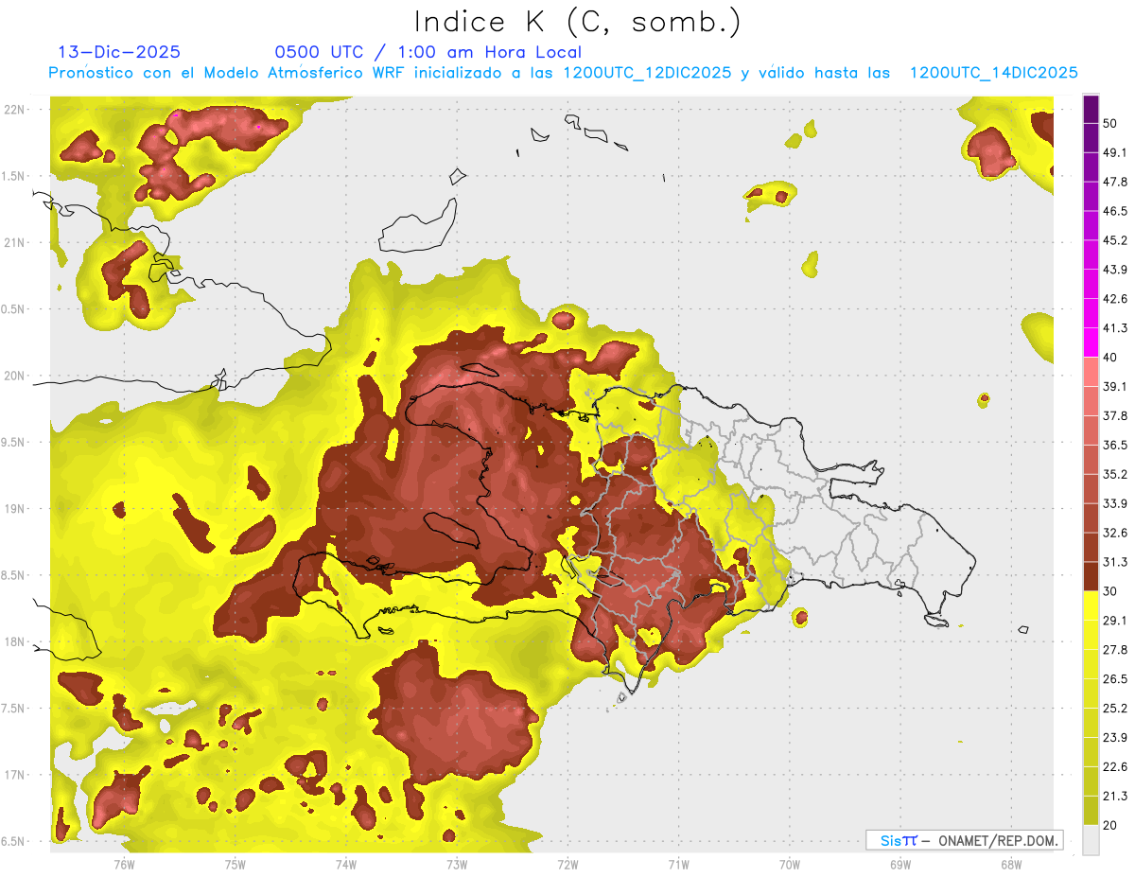Click the colorbar value '32.6'

point(1115,533)
